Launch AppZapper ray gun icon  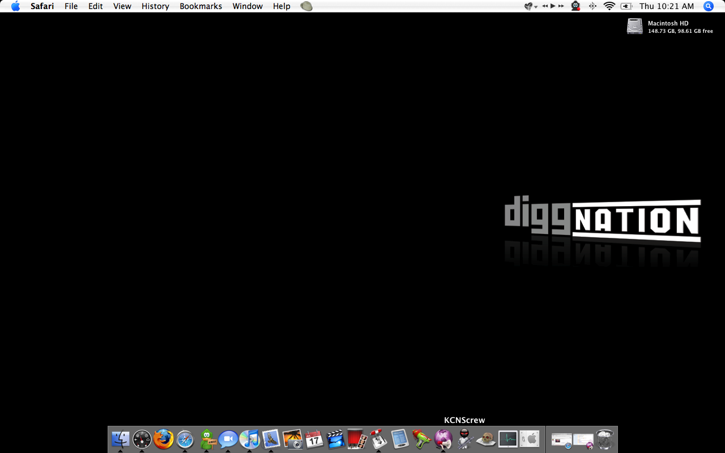click(x=421, y=439)
